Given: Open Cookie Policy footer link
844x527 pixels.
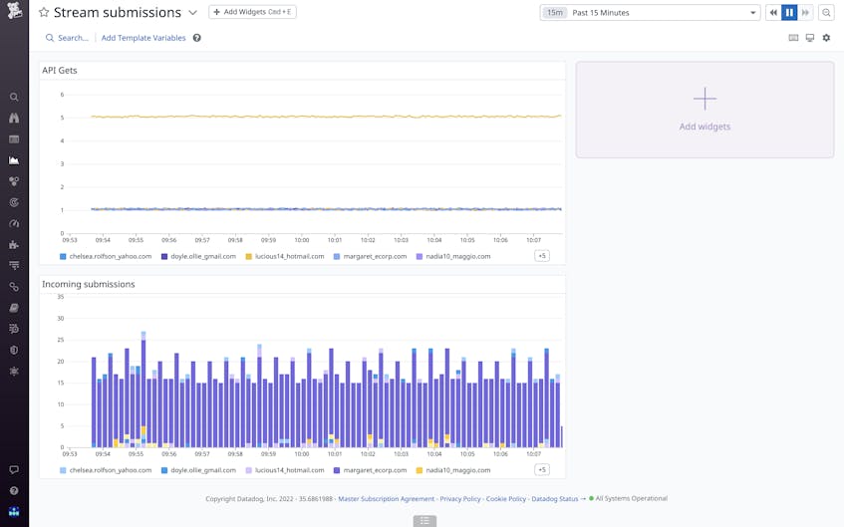Looking at the screenshot, I should coord(506,499).
